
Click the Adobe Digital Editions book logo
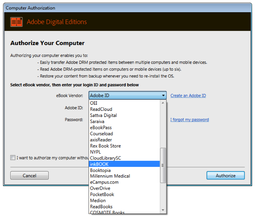tap(16, 22)
